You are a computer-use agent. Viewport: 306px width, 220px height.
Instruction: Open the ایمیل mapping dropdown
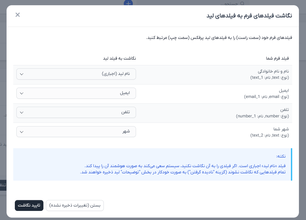(75, 93)
